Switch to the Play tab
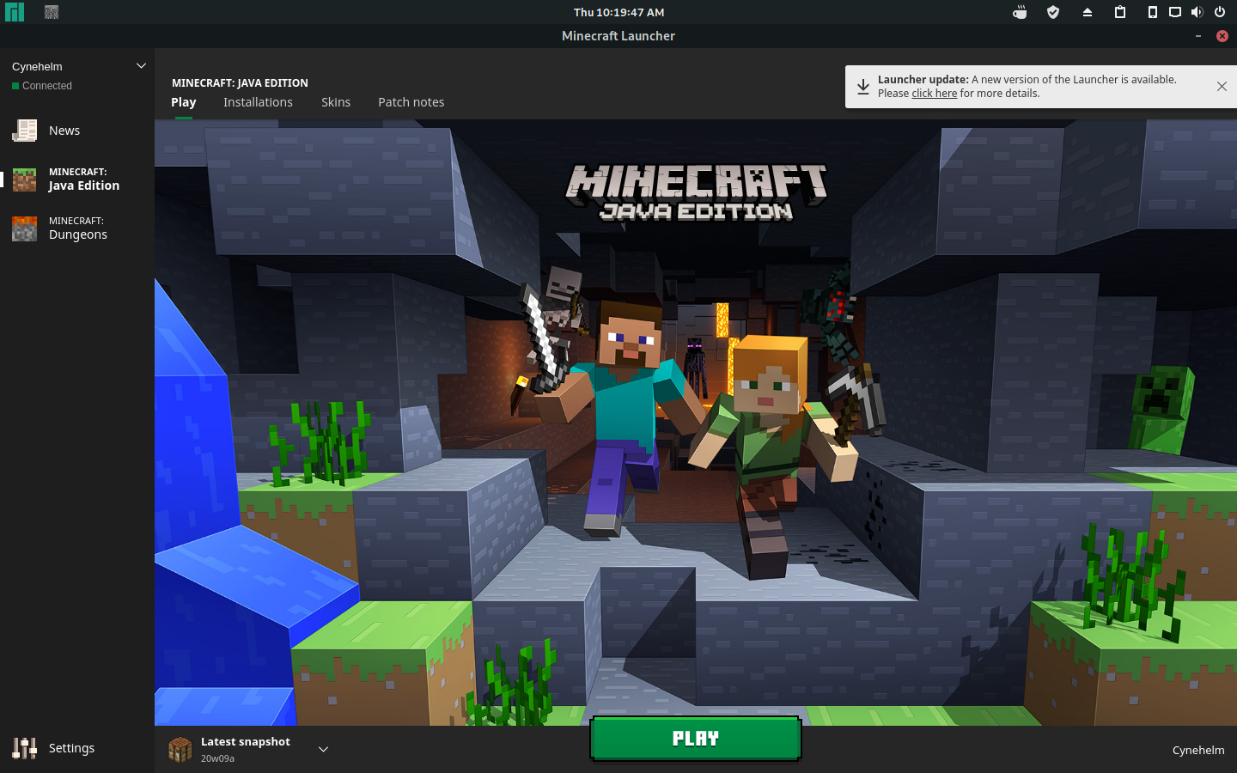This screenshot has width=1237, height=773. click(x=184, y=102)
